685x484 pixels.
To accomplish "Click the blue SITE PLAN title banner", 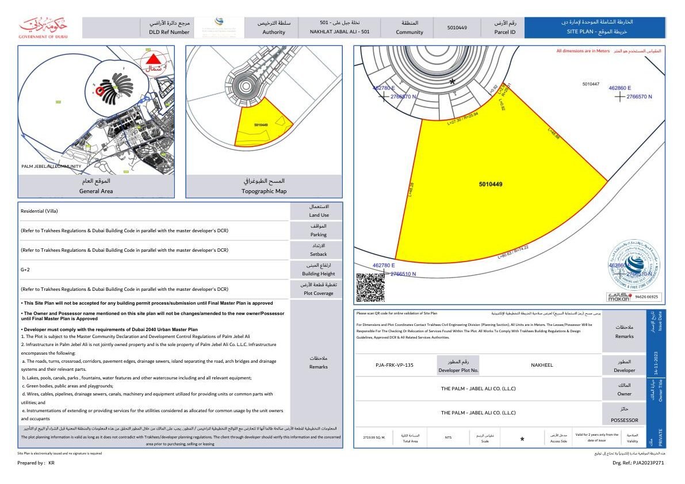I will pos(595,28).
